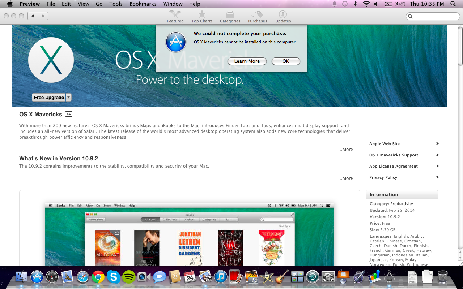Click the "Thu 10:35 PM" clock
The height and width of the screenshot is (289, 463).
pos(427,4)
